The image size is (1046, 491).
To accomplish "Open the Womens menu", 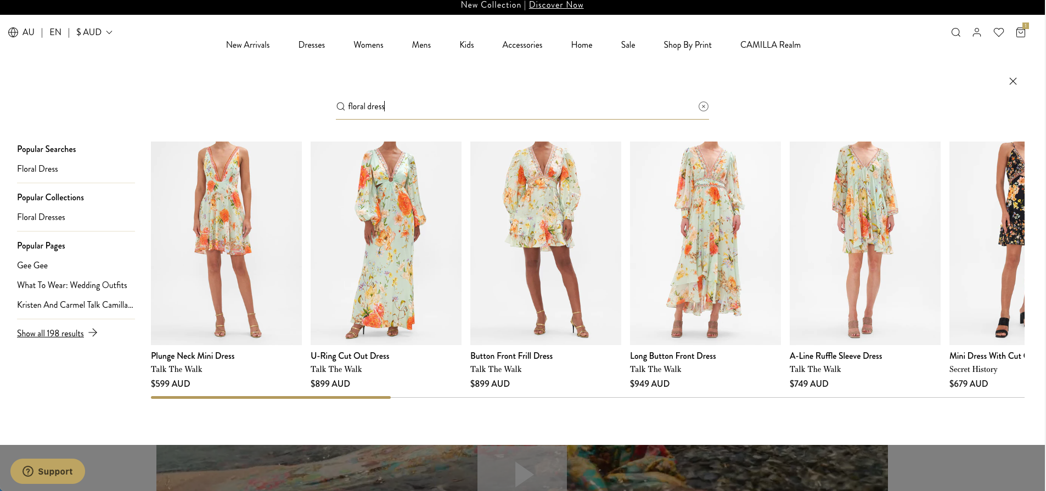I will (x=368, y=45).
